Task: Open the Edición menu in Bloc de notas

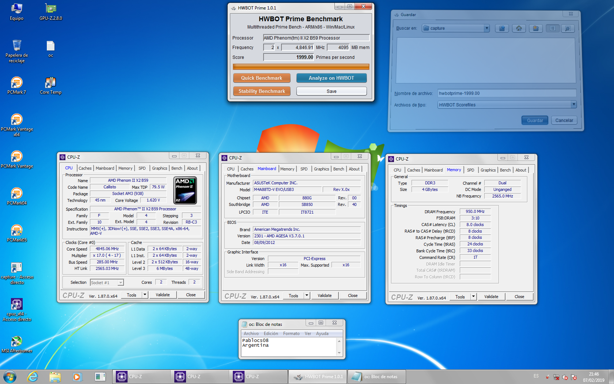Action: coord(271,334)
